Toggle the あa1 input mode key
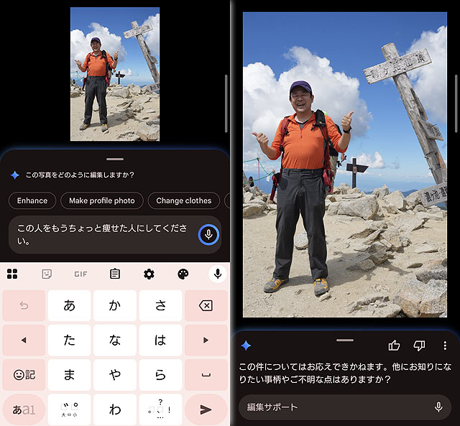Image resolution: width=460 pixels, height=426 pixels. tap(24, 409)
